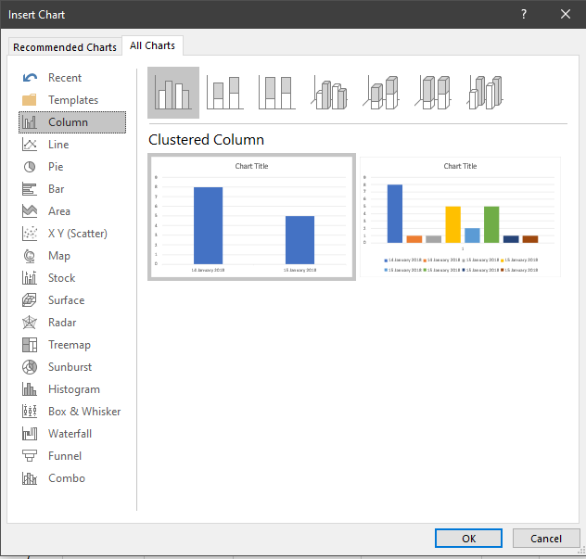586x559 pixels.
Task: Choose the Radar chart category
Action: click(x=72, y=323)
